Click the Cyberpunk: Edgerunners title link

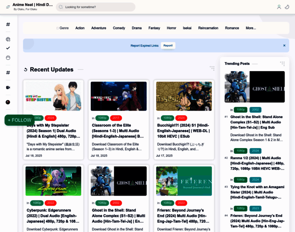[x=53, y=216]
